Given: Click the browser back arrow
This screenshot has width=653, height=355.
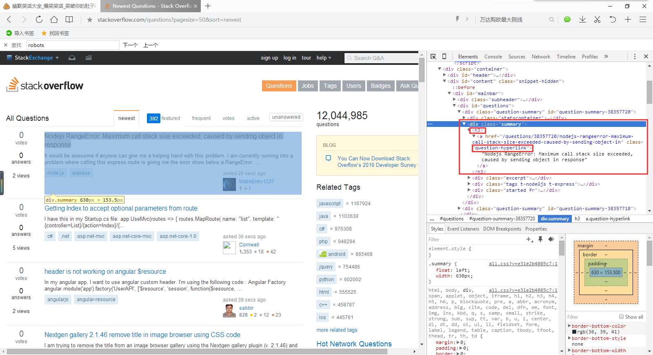Looking at the screenshot, I should (x=9, y=19).
